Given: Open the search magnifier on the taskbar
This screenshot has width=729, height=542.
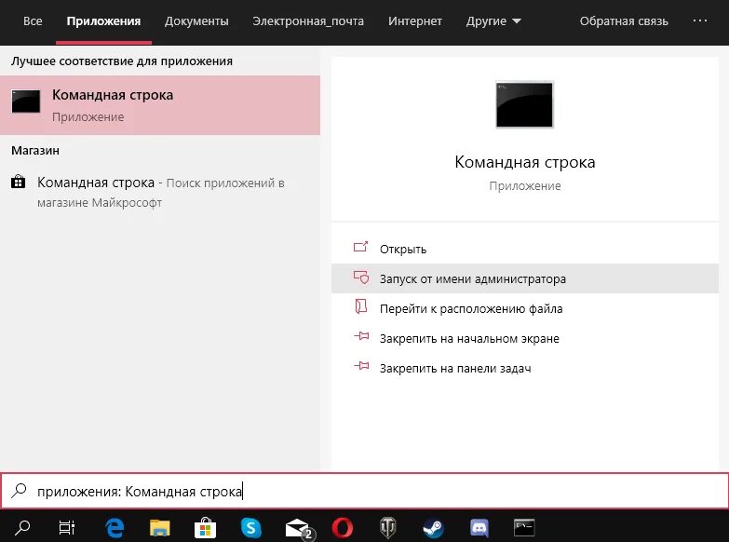Looking at the screenshot, I should (x=21, y=528).
